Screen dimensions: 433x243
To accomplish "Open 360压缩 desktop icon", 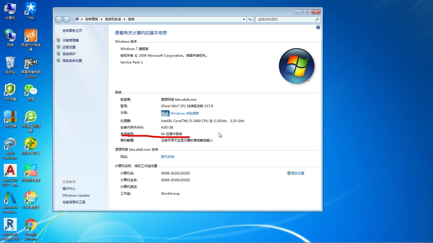I will 10,119.
